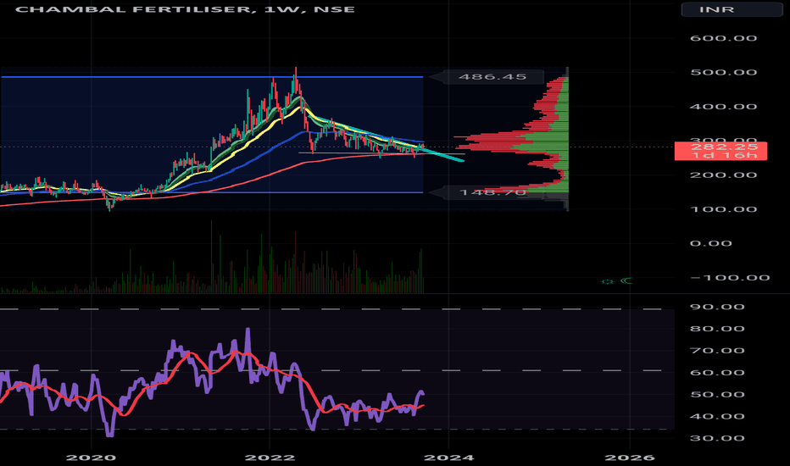Click the 90.00 RSI axis label
The height and width of the screenshot is (466, 790).
tap(717, 308)
